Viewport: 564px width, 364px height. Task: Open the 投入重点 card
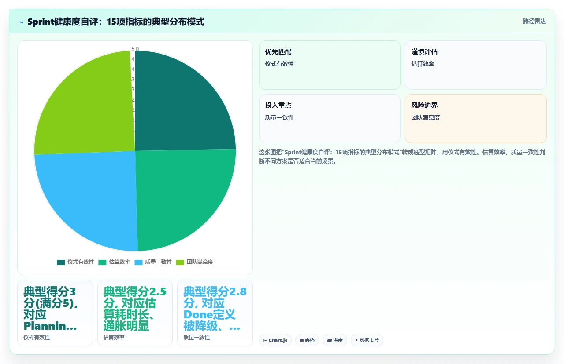[330, 119]
